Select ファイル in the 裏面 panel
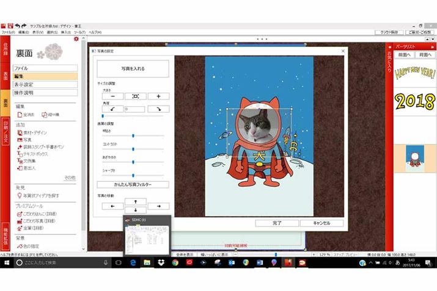The width and height of the screenshot is (437, 291). pyautogui.click(x=45, y=68)
